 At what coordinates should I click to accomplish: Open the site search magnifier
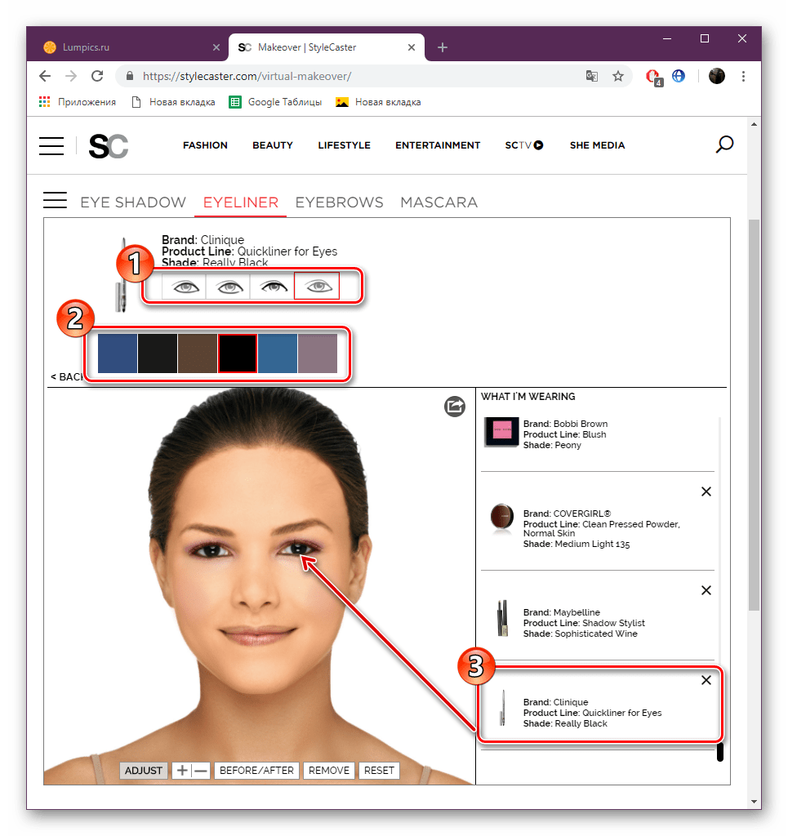click(724, 145)
